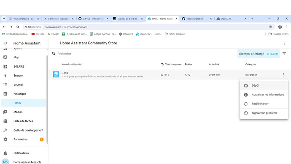Collapse the Home Assistant sidebar menu icon
Image resolution: width=291 pixels, height=164 pixels.
pyautogui.click(x=5, y=43)
